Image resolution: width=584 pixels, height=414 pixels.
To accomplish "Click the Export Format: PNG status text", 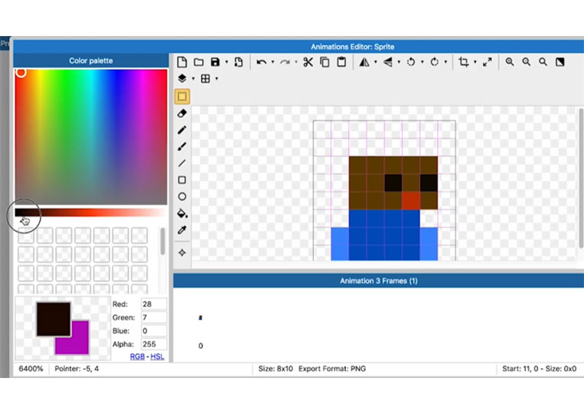I will click(332, 369).
